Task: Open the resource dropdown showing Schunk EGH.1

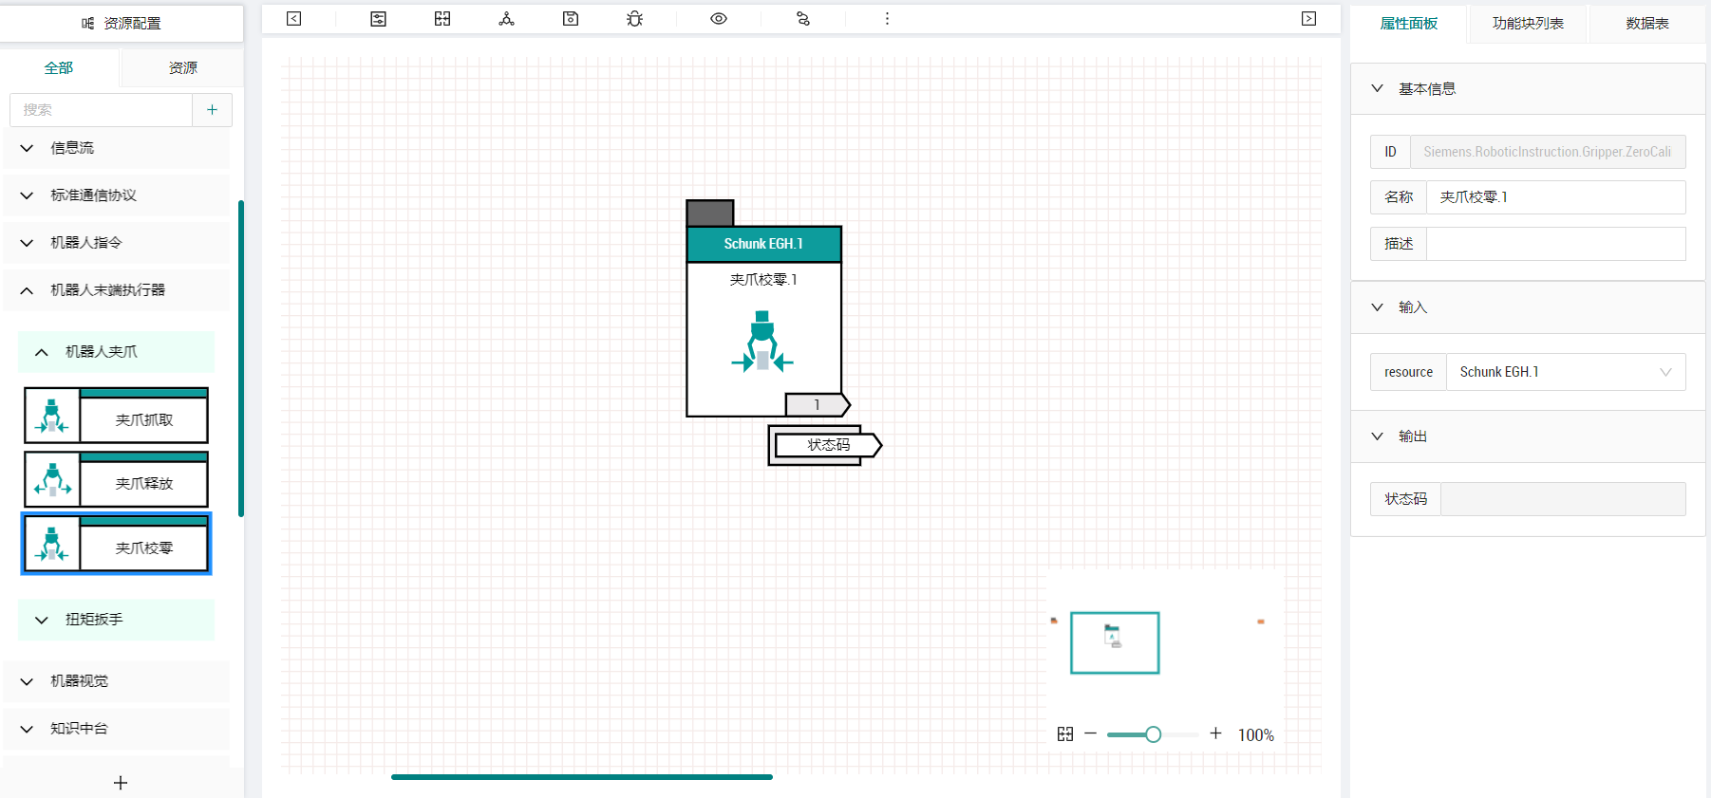Action: (x=1566, y=372)
